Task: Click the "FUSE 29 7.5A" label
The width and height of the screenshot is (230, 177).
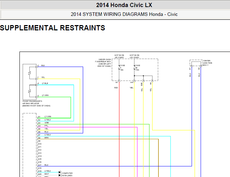Action: coord(137,67)
